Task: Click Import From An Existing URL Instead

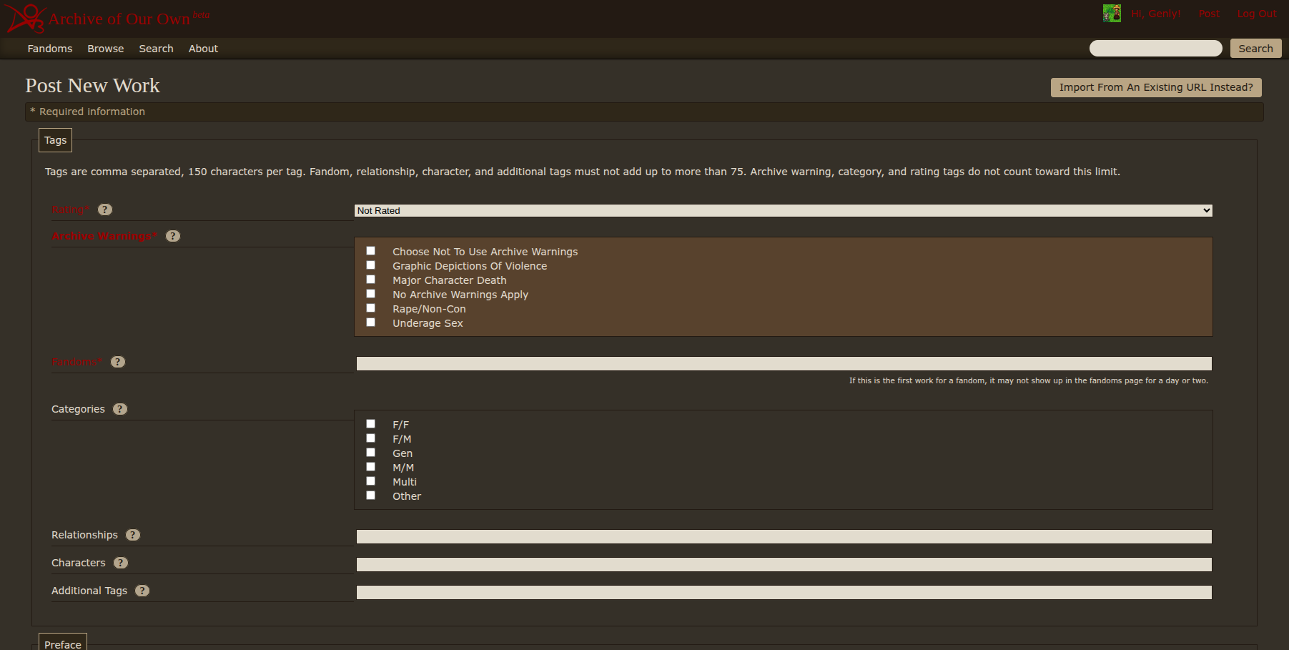Action: (x=1155, y=87)
